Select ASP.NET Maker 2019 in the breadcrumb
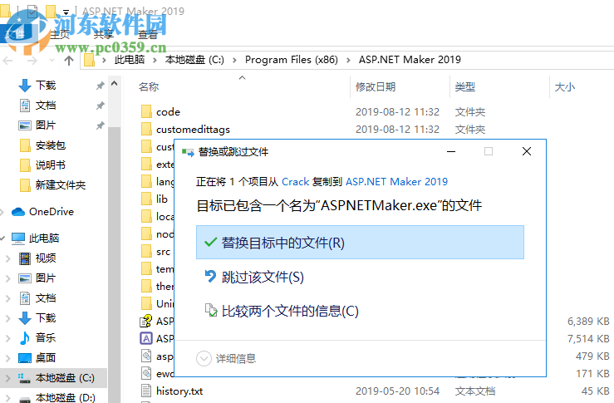Image resolution: width=614 pixels, height=403 pixels. pyautogui.click(x=410, y=60)
